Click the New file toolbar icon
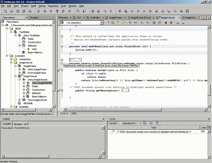The width and height of the screenshot is (212, 163). (5, 11)
